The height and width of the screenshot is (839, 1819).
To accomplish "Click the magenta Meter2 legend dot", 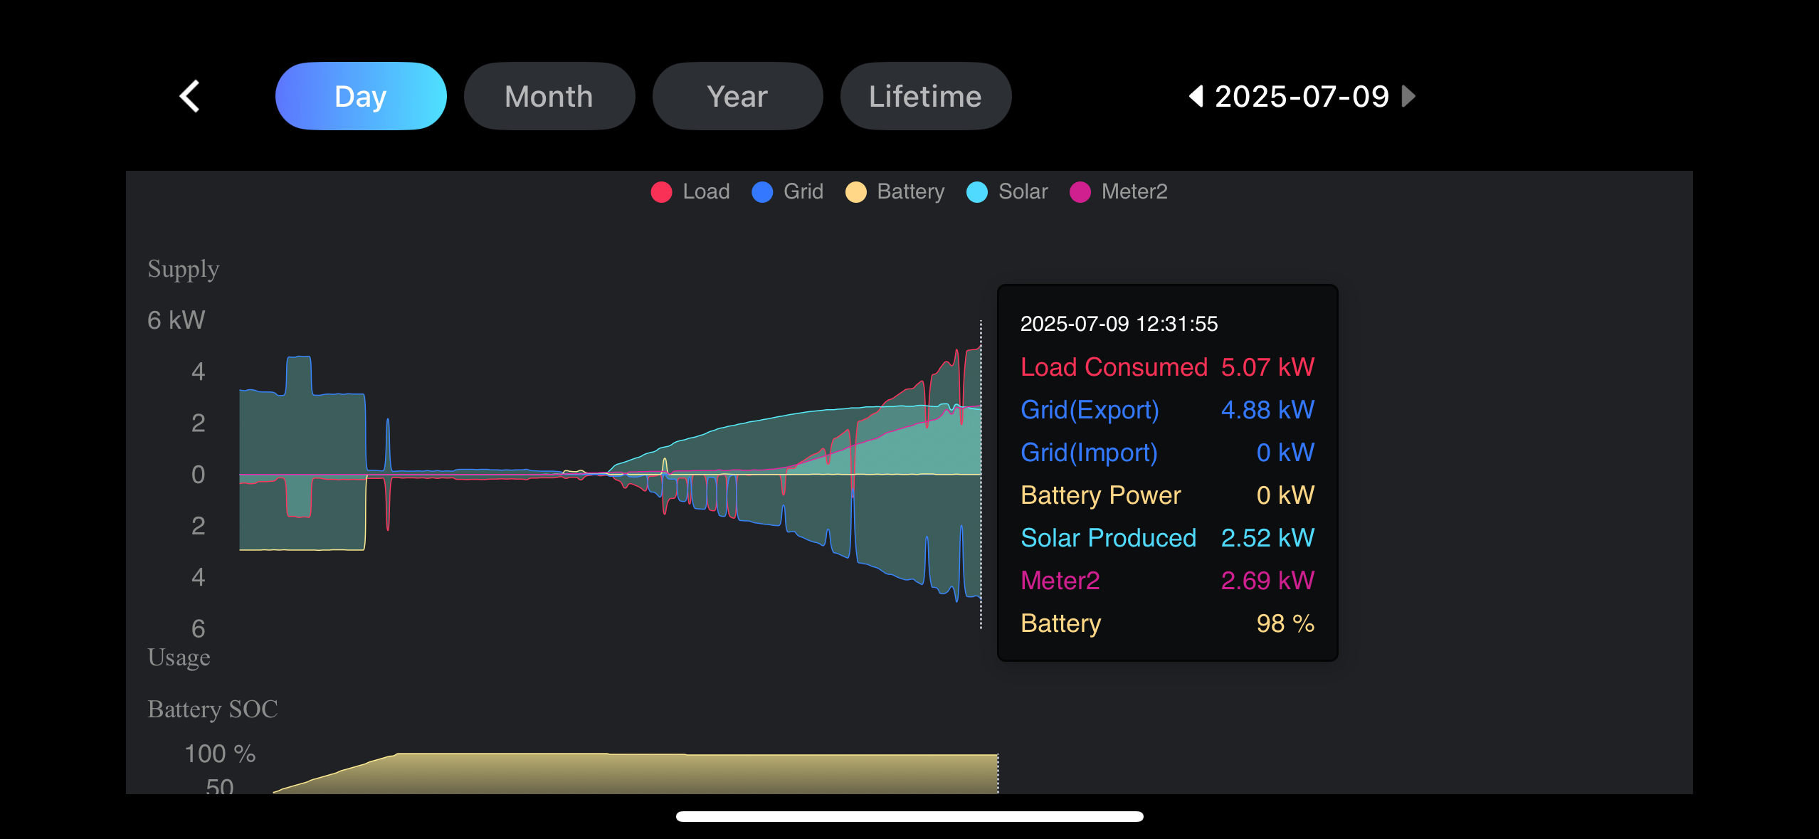I will pyautogui.click(x=1080, y=192).
